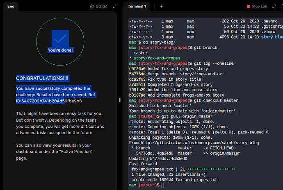Click the 00:04 elapsed timer
The image size is (283, 190).
point(102,7)
